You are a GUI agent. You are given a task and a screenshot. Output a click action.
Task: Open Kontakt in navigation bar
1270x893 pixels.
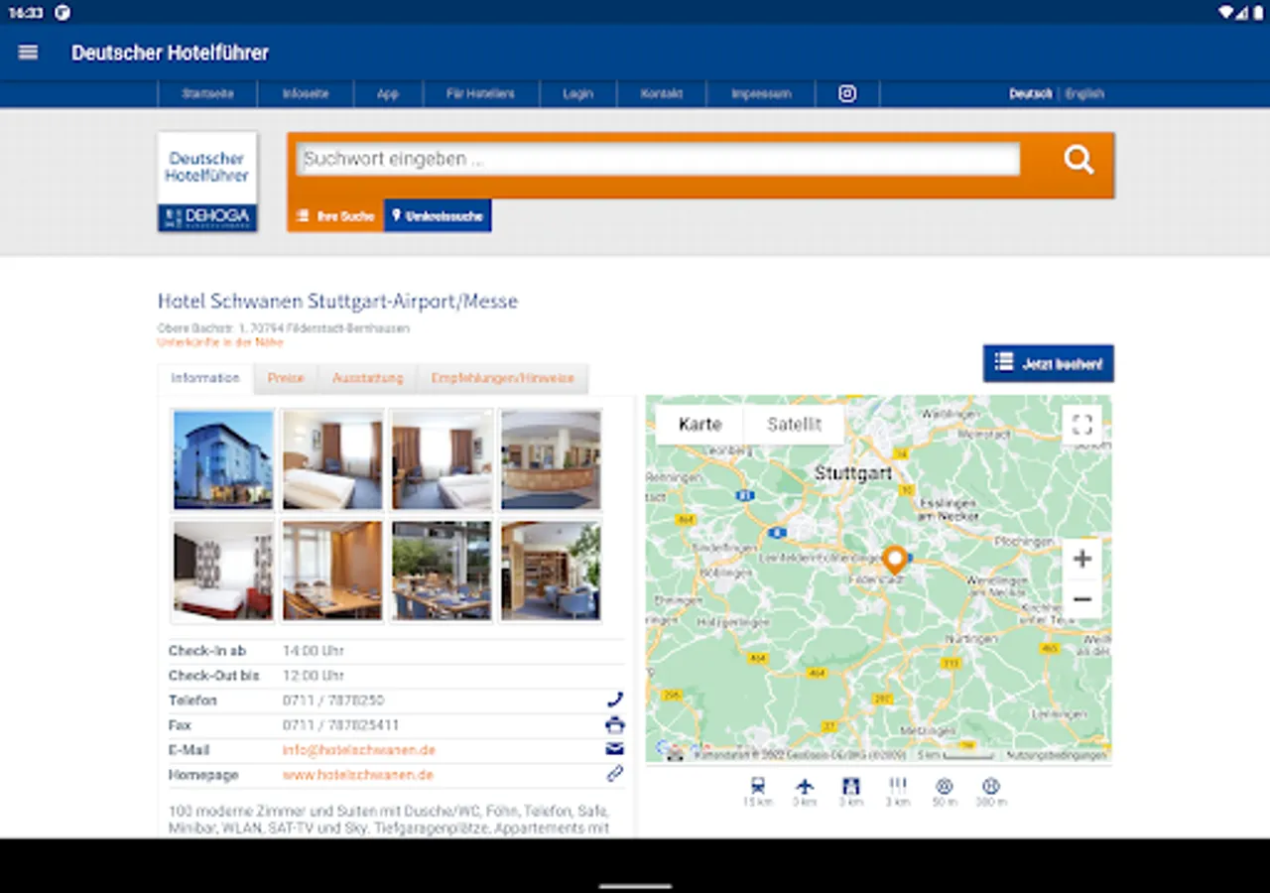[662, 94]
